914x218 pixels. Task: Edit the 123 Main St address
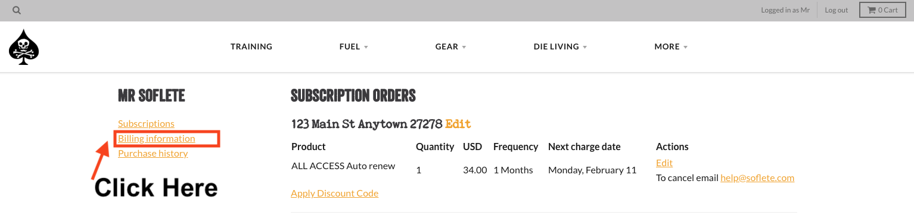(458, 124)
